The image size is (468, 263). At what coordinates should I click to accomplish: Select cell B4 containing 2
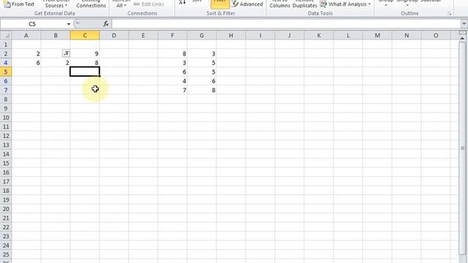pos(56,63)
